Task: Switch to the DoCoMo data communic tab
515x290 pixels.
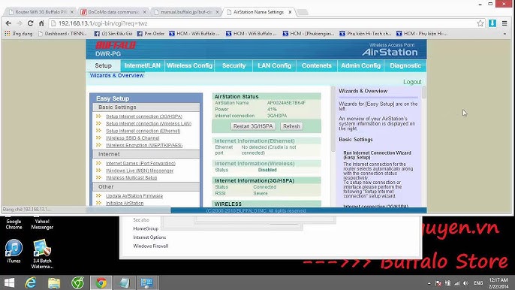Action: point(113,12)
